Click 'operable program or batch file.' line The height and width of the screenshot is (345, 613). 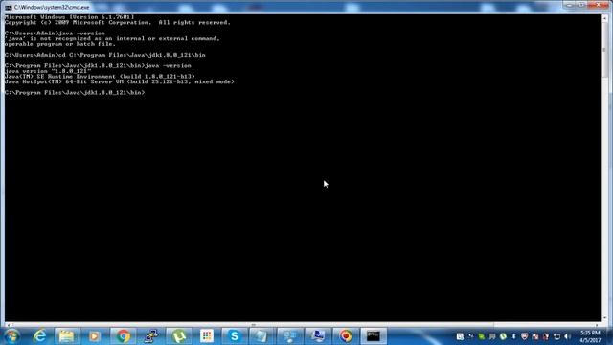(x=60, y=44)
